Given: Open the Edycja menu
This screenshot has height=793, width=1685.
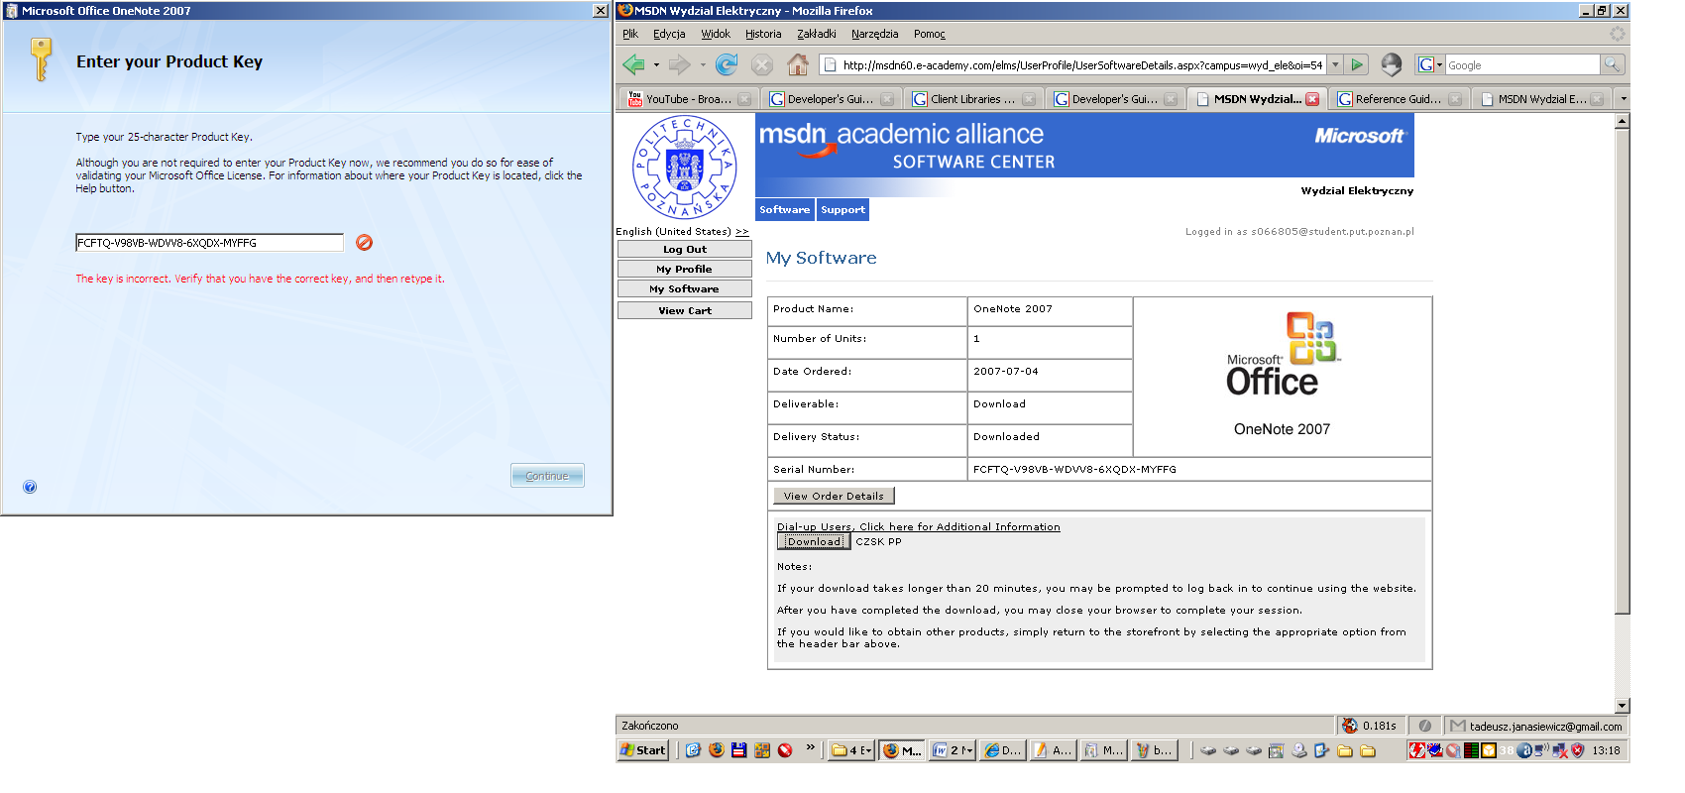Looking at the screenshot, I should pyautogui.click(x=669, y=34).
